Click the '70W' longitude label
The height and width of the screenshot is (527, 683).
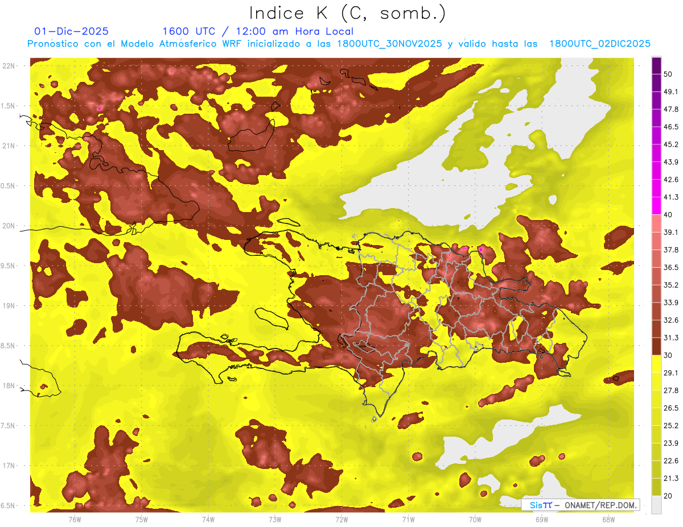pyautogui.click(x=475, y=519)
